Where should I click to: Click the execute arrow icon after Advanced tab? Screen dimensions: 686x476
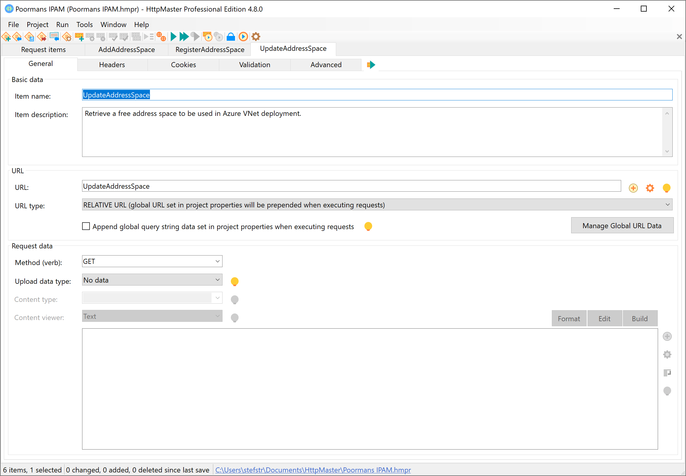(x=371, y=65)
